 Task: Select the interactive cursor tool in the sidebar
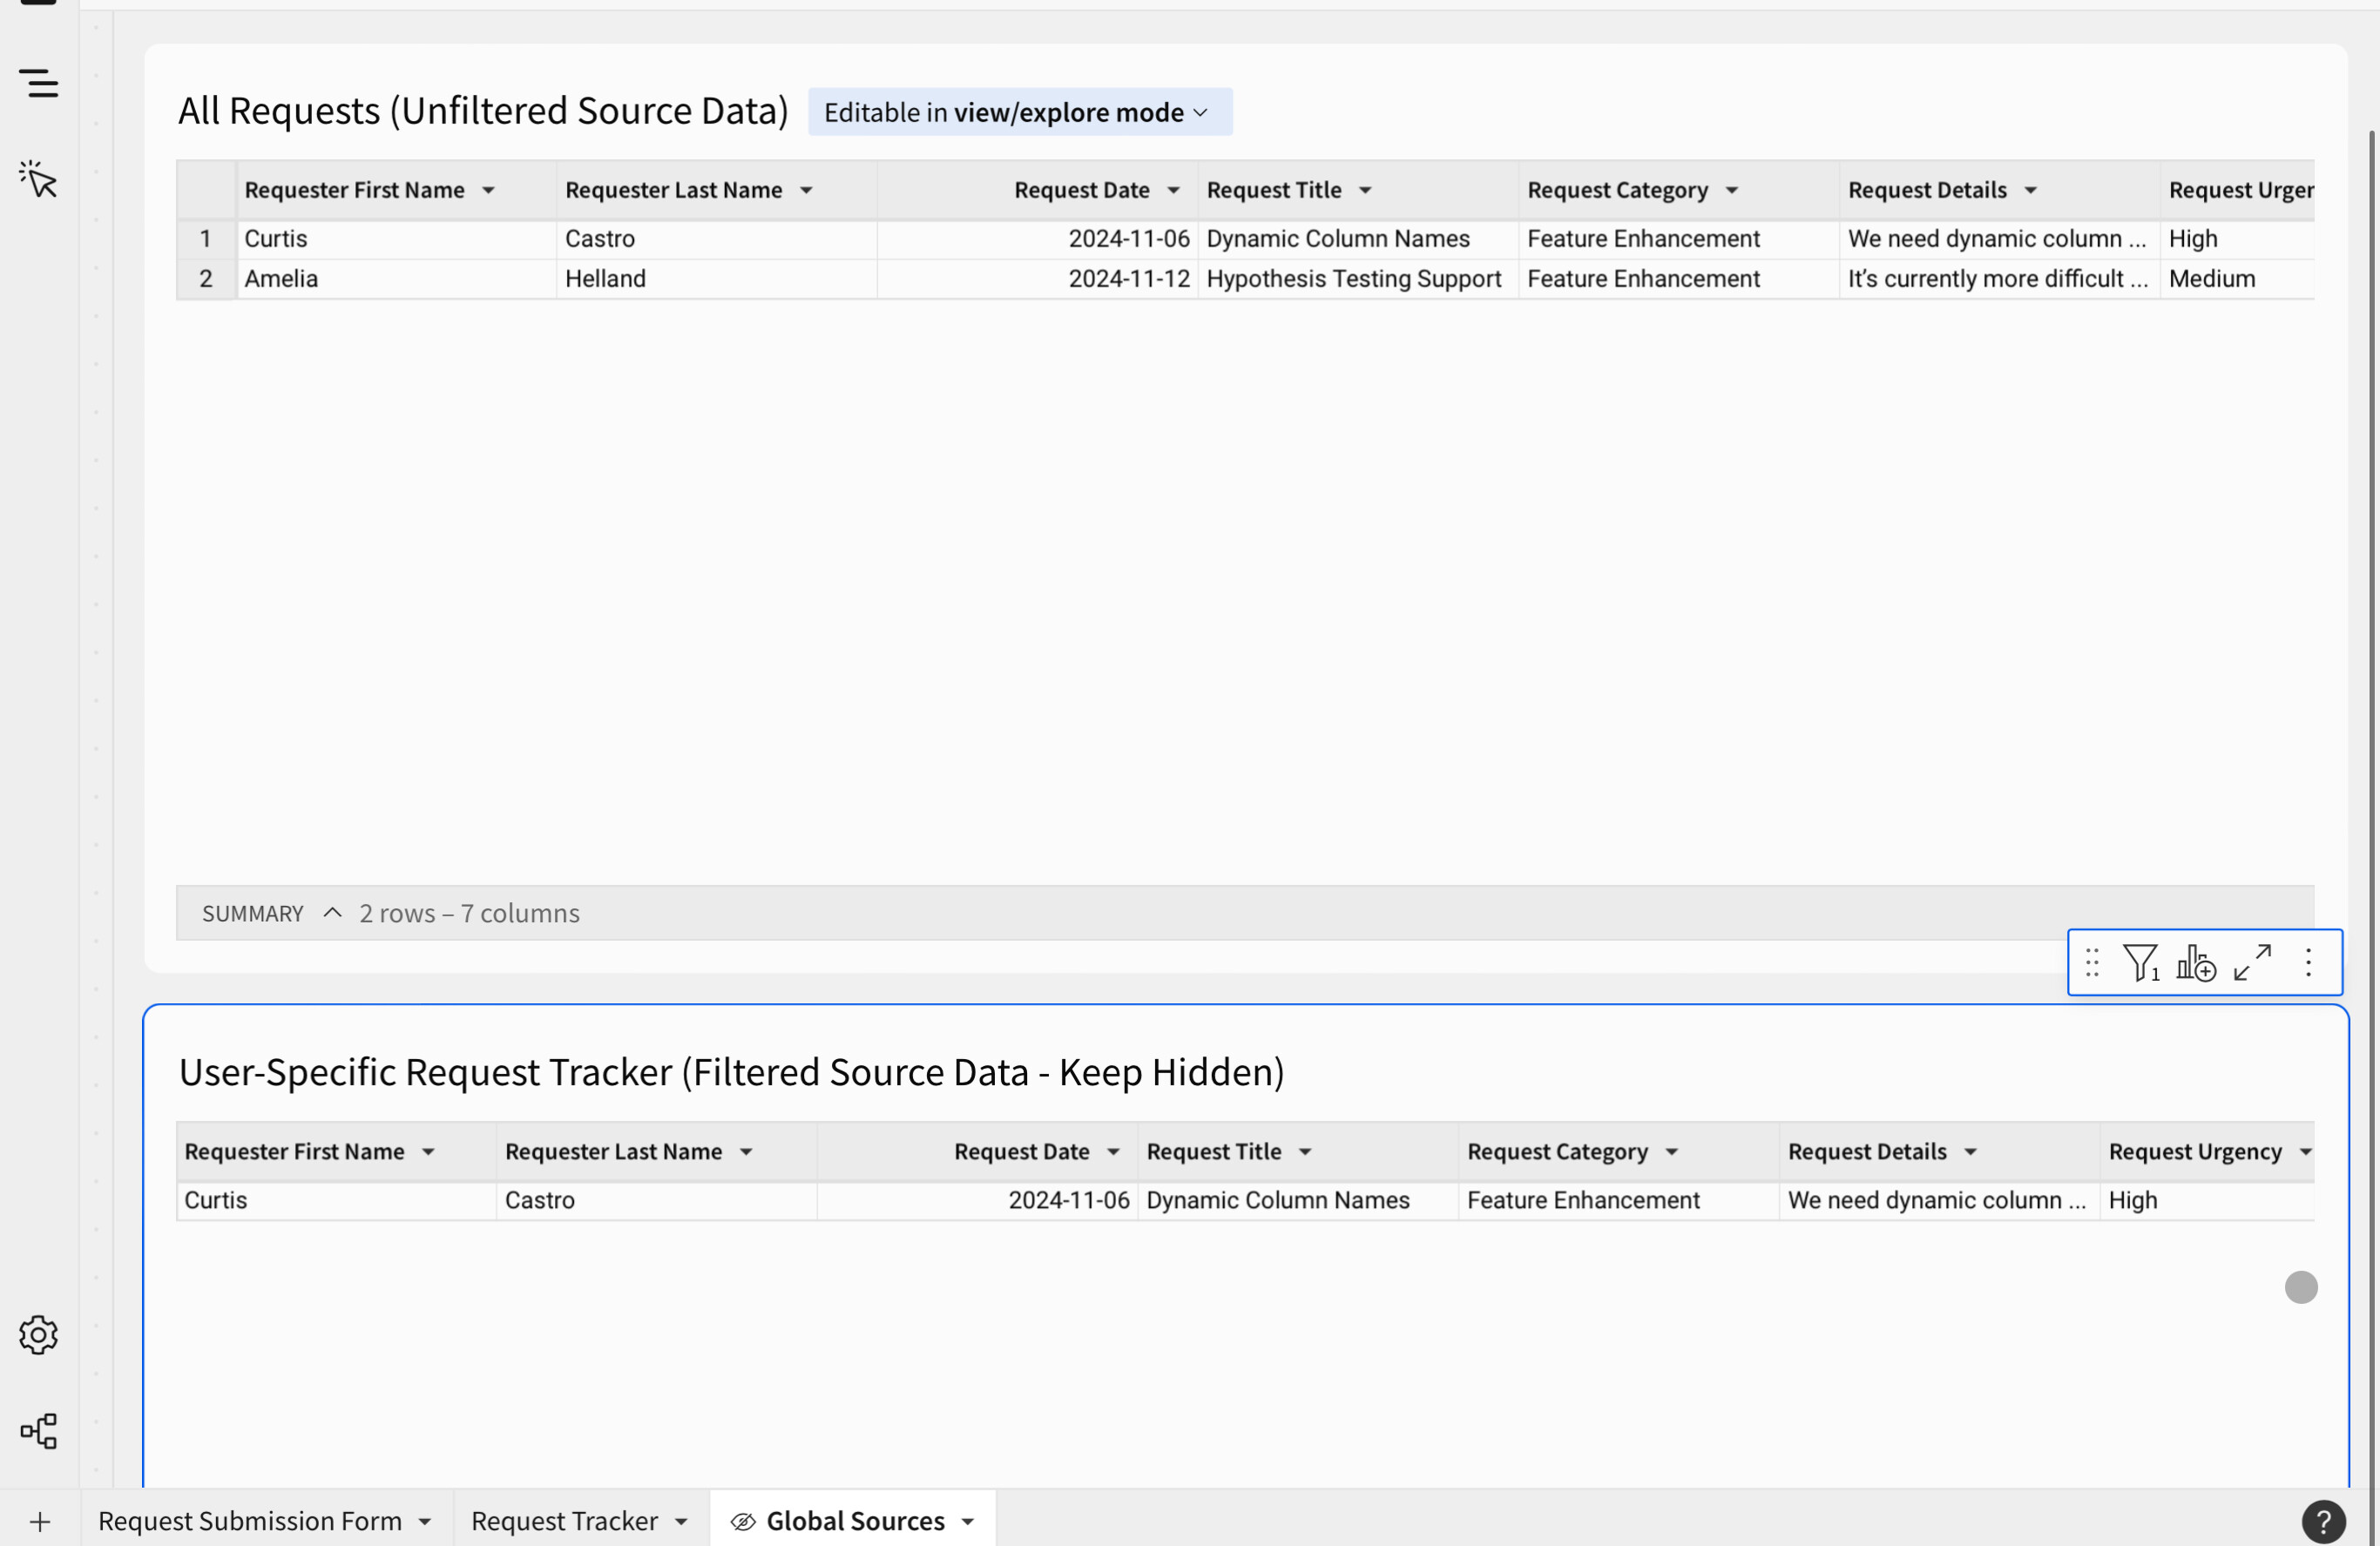pos(38,180)
